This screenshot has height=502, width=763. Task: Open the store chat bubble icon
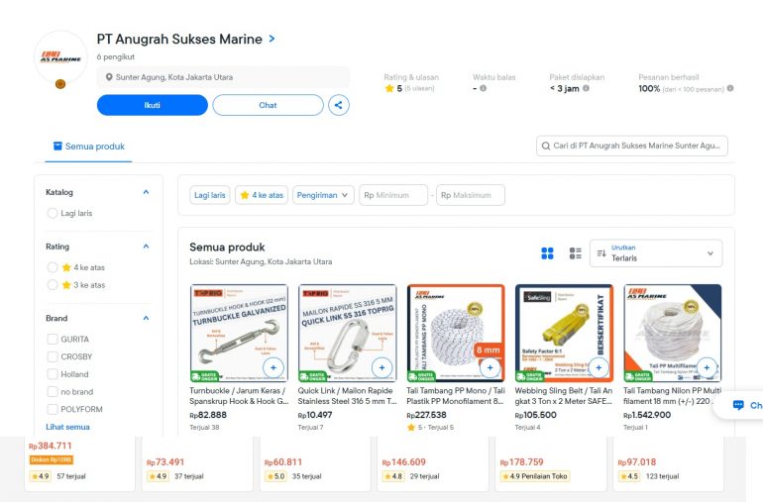738,405
